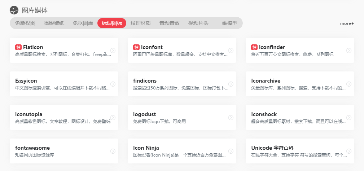
Task: Open the Iconfont site title
Action: pyautogui.click(x=152, y=47)
